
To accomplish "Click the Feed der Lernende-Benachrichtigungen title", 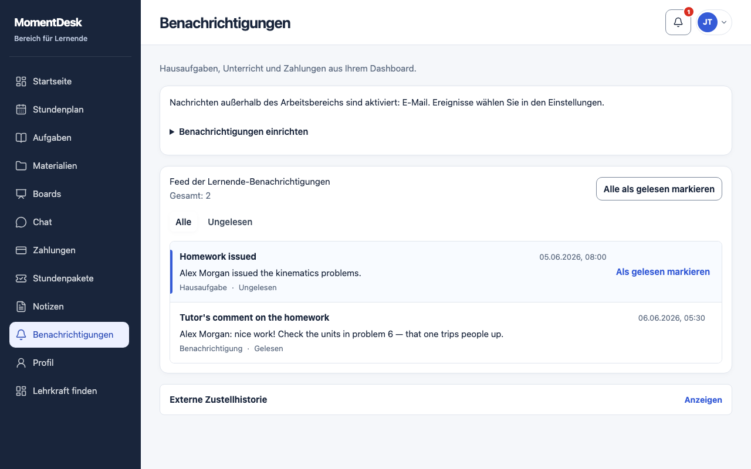I will 250,182.
